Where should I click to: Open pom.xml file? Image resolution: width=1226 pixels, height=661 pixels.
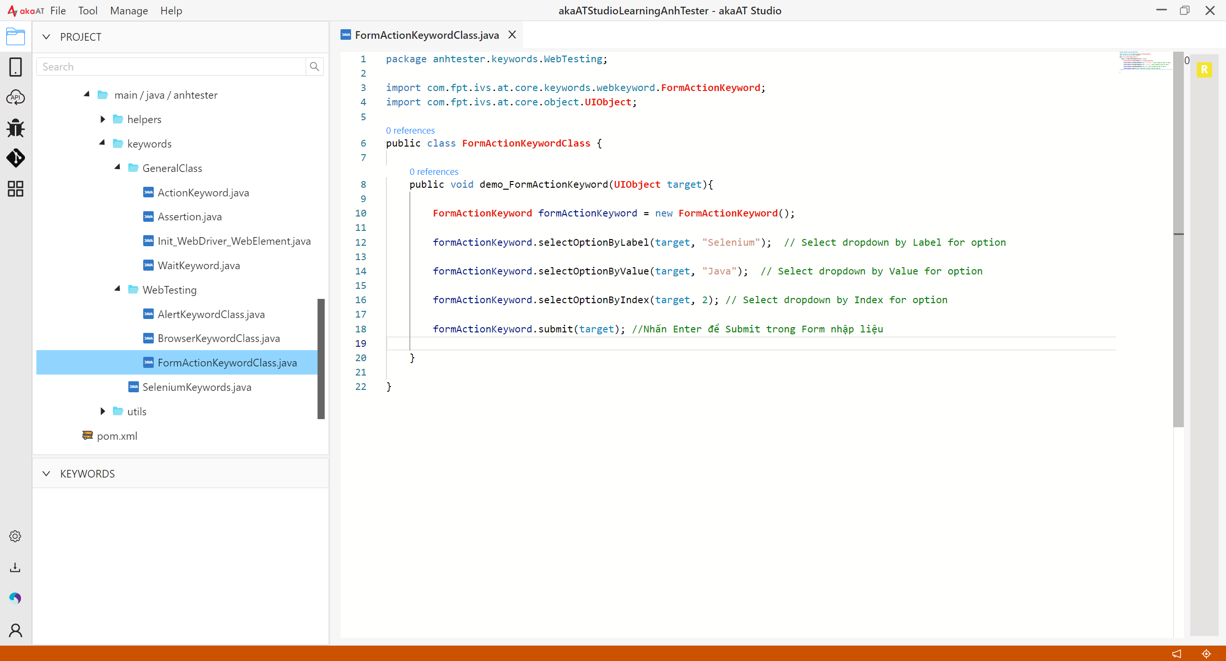click(x=117, y=436)
